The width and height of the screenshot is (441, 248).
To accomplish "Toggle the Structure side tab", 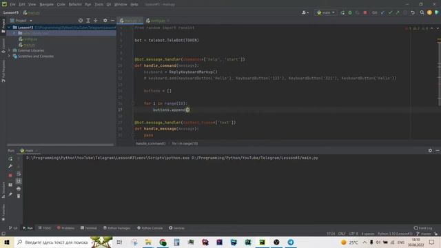I will [x=3, y=190].
